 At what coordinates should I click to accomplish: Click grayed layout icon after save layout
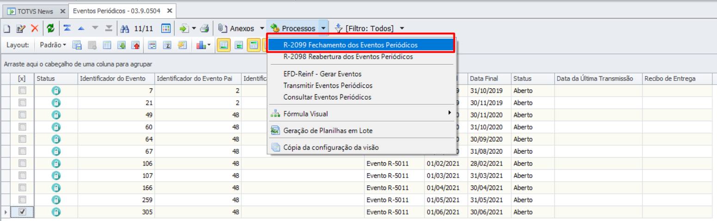pyautogui.click(x=92, y=45)
